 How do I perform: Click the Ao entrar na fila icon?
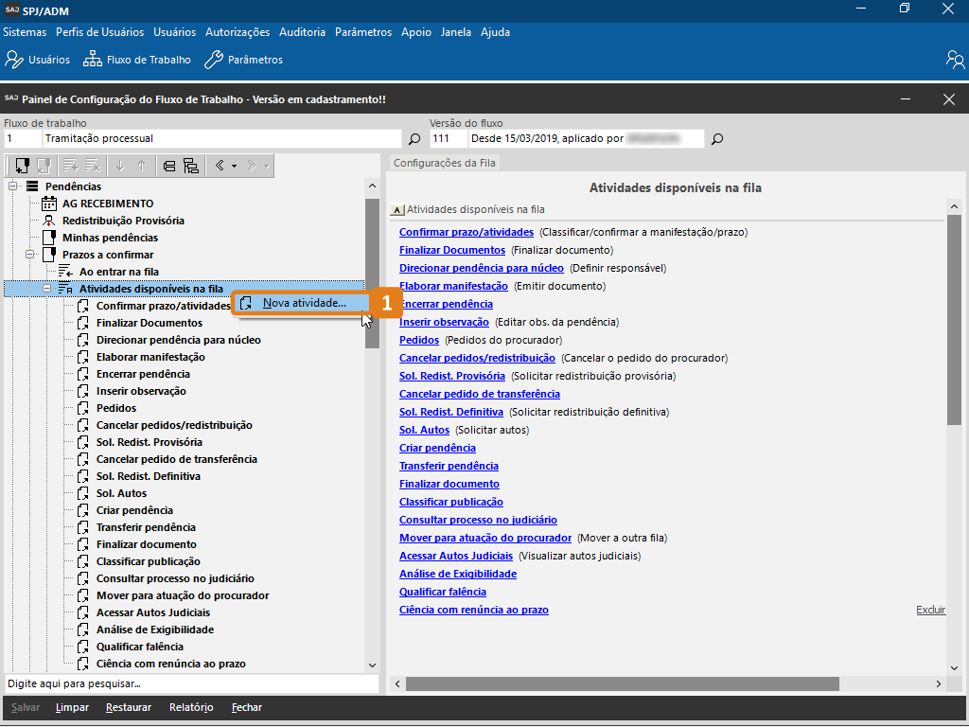point(65,272)
